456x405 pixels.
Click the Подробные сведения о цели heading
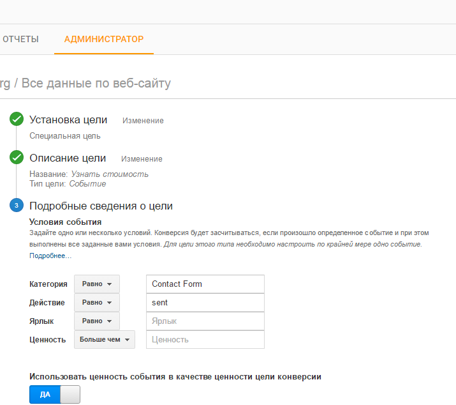tap(101, 206)
